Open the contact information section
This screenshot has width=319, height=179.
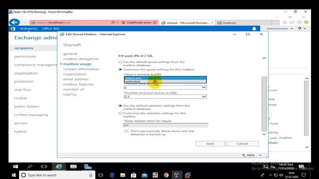pyautogui.click(x=81, y=69)
